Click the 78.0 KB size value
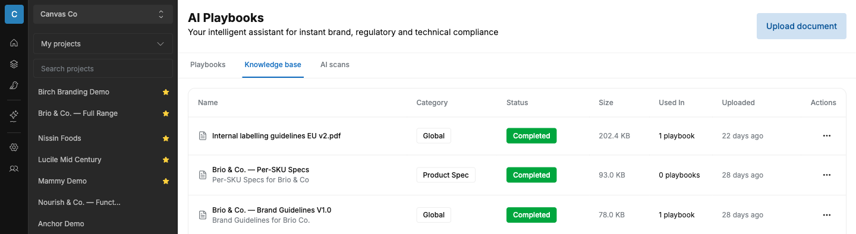Screen dimensions: 856x234 612,215
